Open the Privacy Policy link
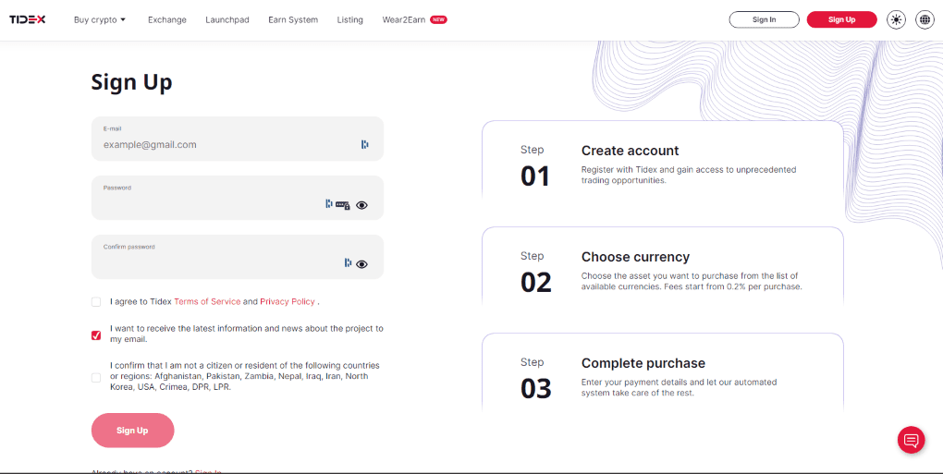Viewport: 943px width, 474px height. point(288,301)
